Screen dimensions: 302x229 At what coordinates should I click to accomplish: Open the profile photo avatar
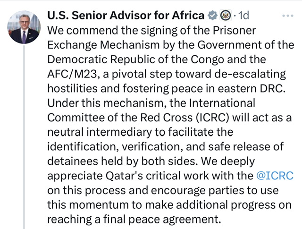pyautogui.click(x=24, y=27)
